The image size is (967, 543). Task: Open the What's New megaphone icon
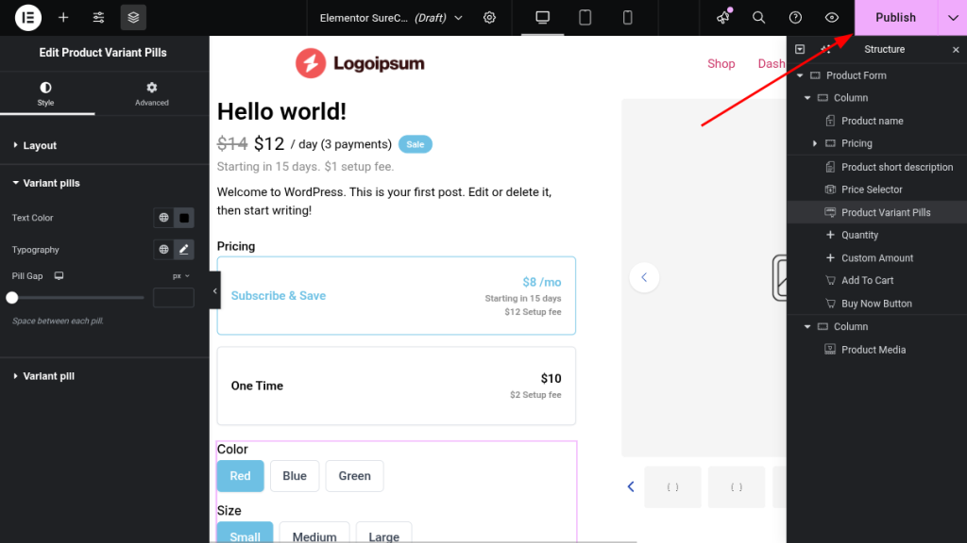click(x=723, y=17)
